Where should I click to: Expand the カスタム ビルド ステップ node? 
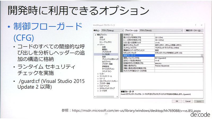98,88
